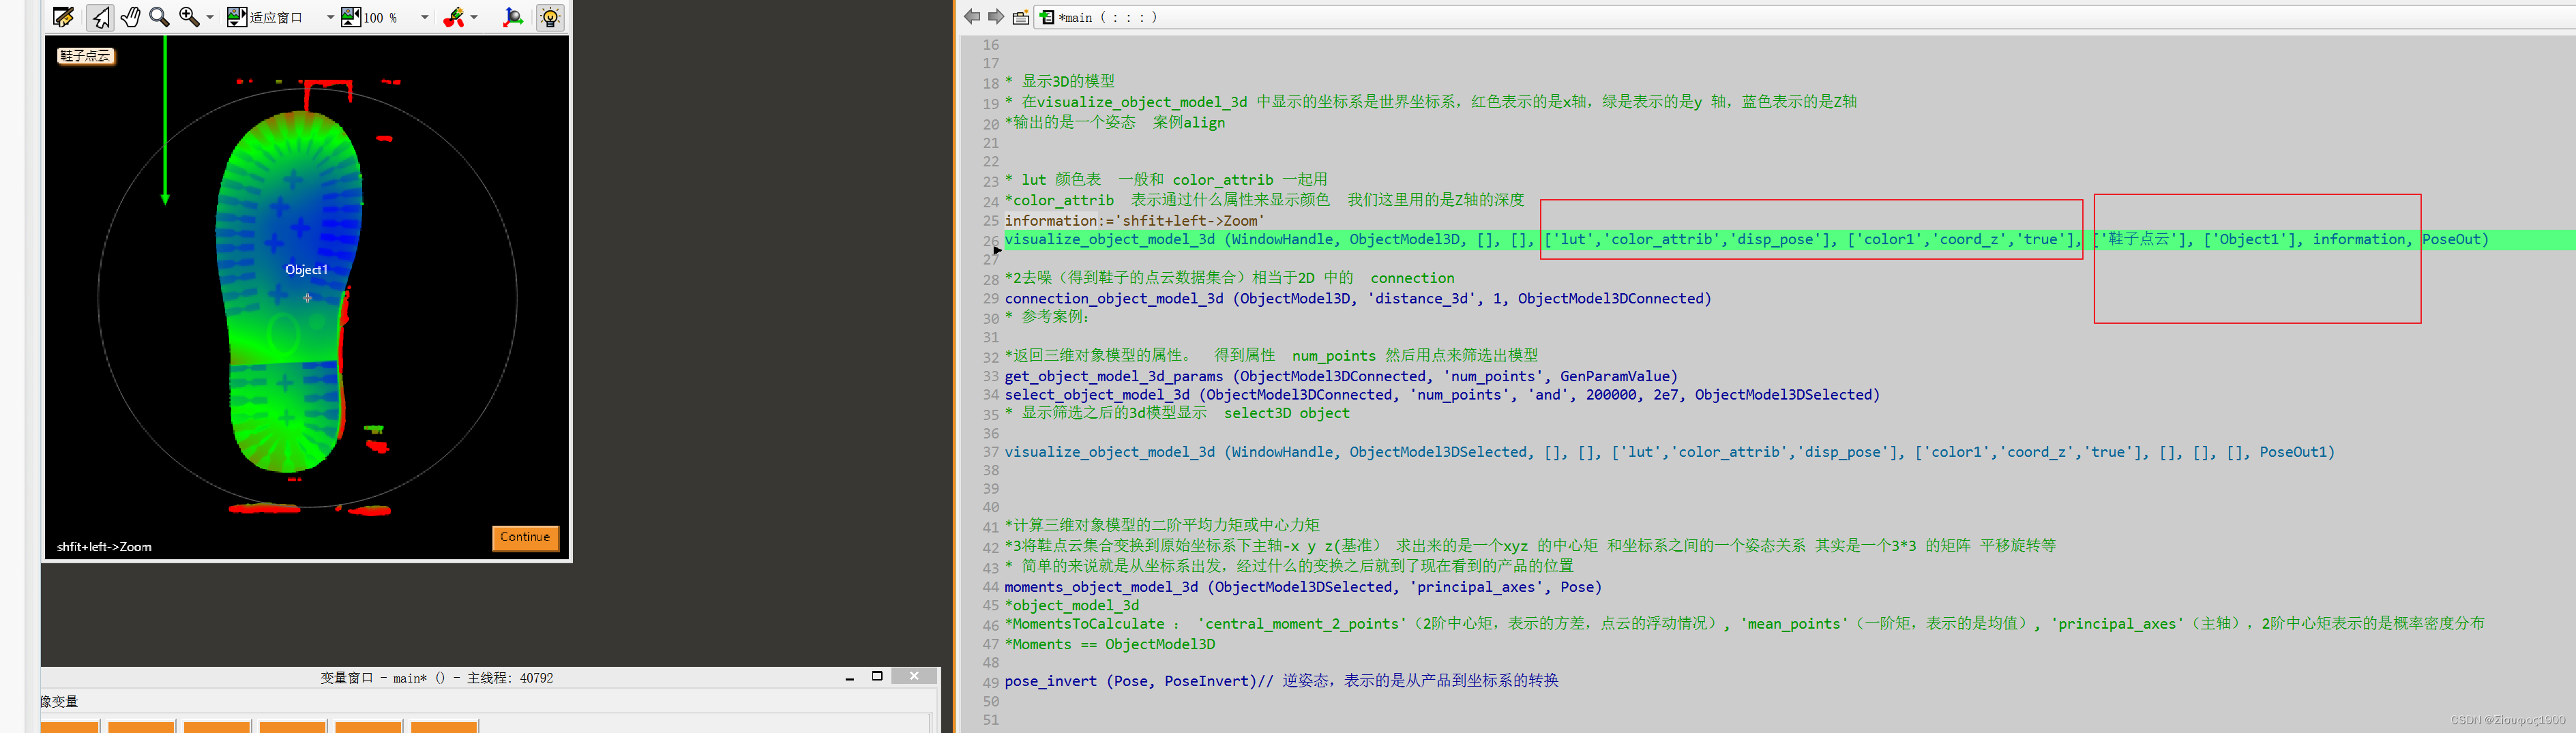The width and height of the screenshot is (2576, 733).
Task: Click the clear graphics window icon
Action: tap(63, 17)
